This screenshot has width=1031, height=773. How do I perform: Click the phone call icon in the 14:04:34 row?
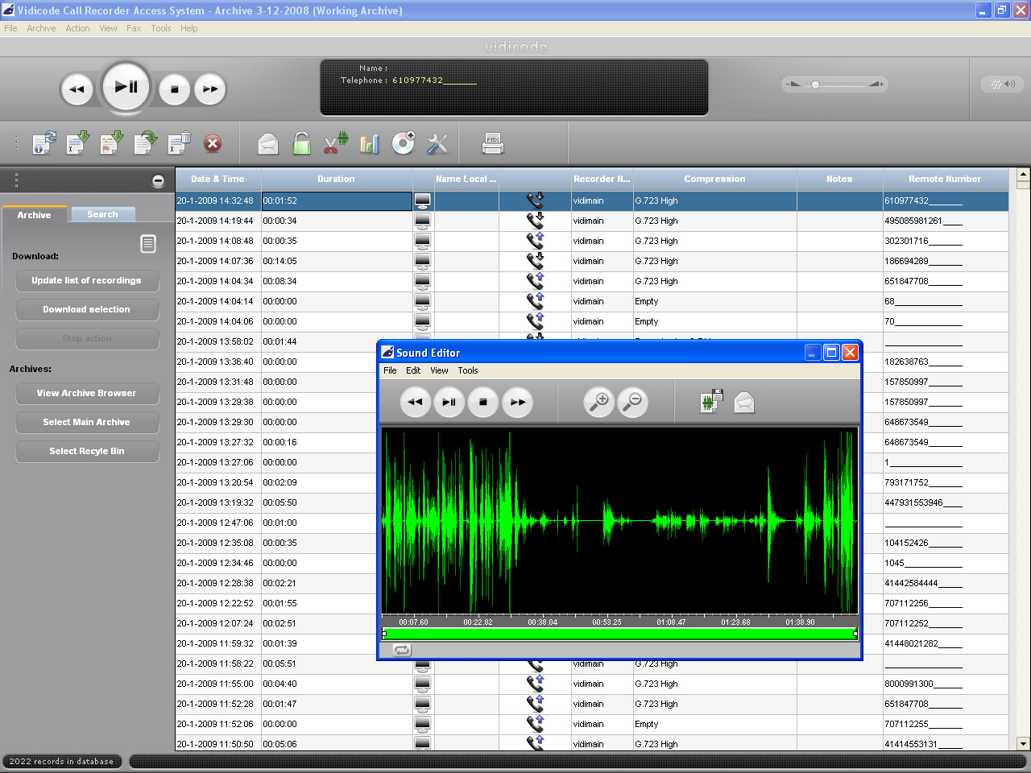tap(535, 281)
